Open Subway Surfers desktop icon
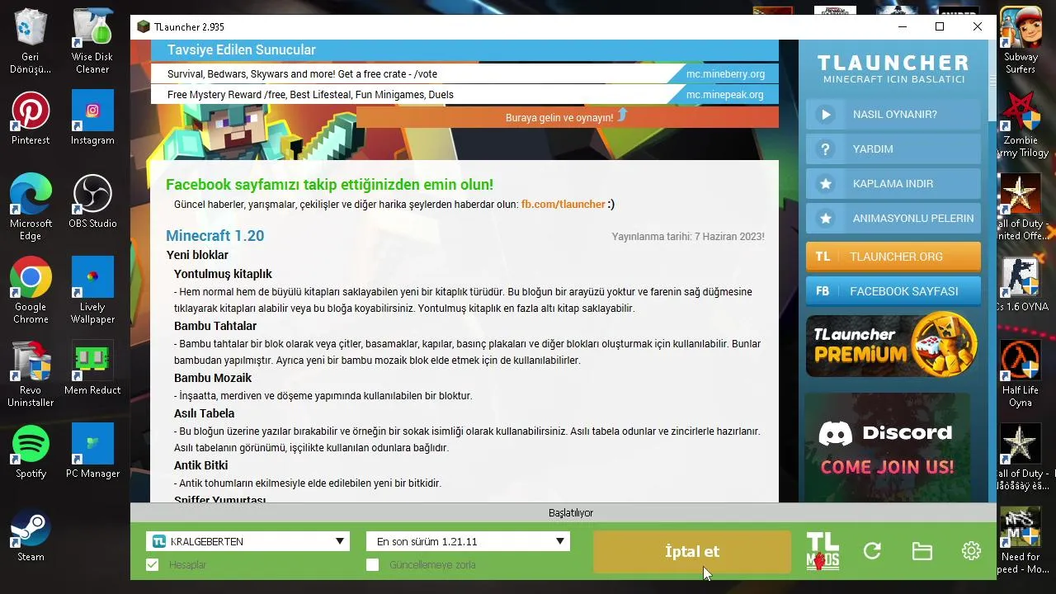 pos(1021,40)
